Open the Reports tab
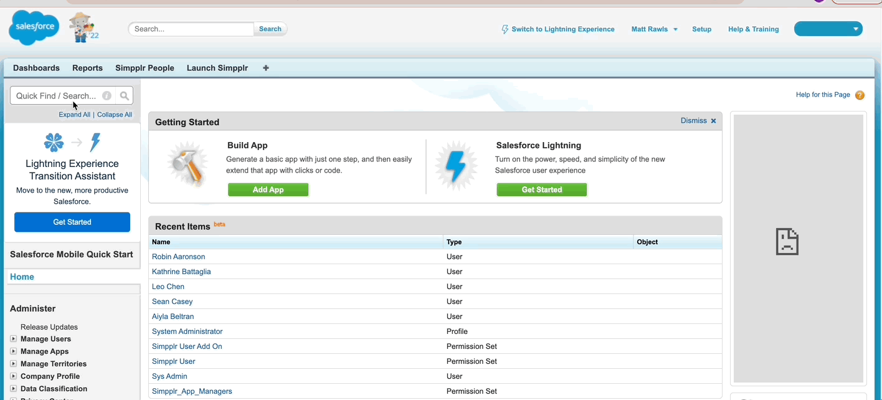The image size is (882, 400). click(87, 68)
